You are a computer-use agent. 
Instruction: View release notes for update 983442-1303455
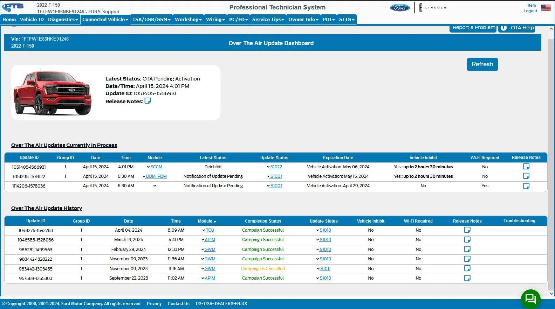(x=467, y=268)
